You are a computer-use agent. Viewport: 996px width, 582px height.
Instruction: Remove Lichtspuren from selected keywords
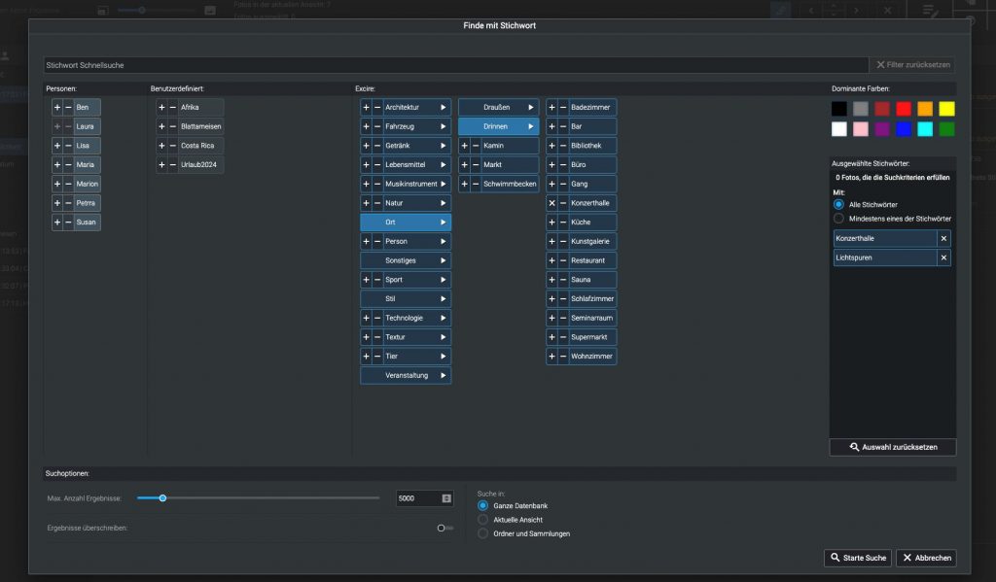[x=943, y=257]
